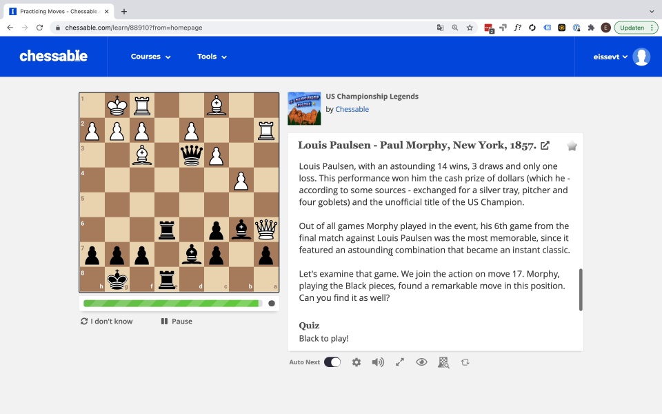Screen dimensions: 662x414
Task: Open the Courses dropdown menu
Action: point(150,57)
